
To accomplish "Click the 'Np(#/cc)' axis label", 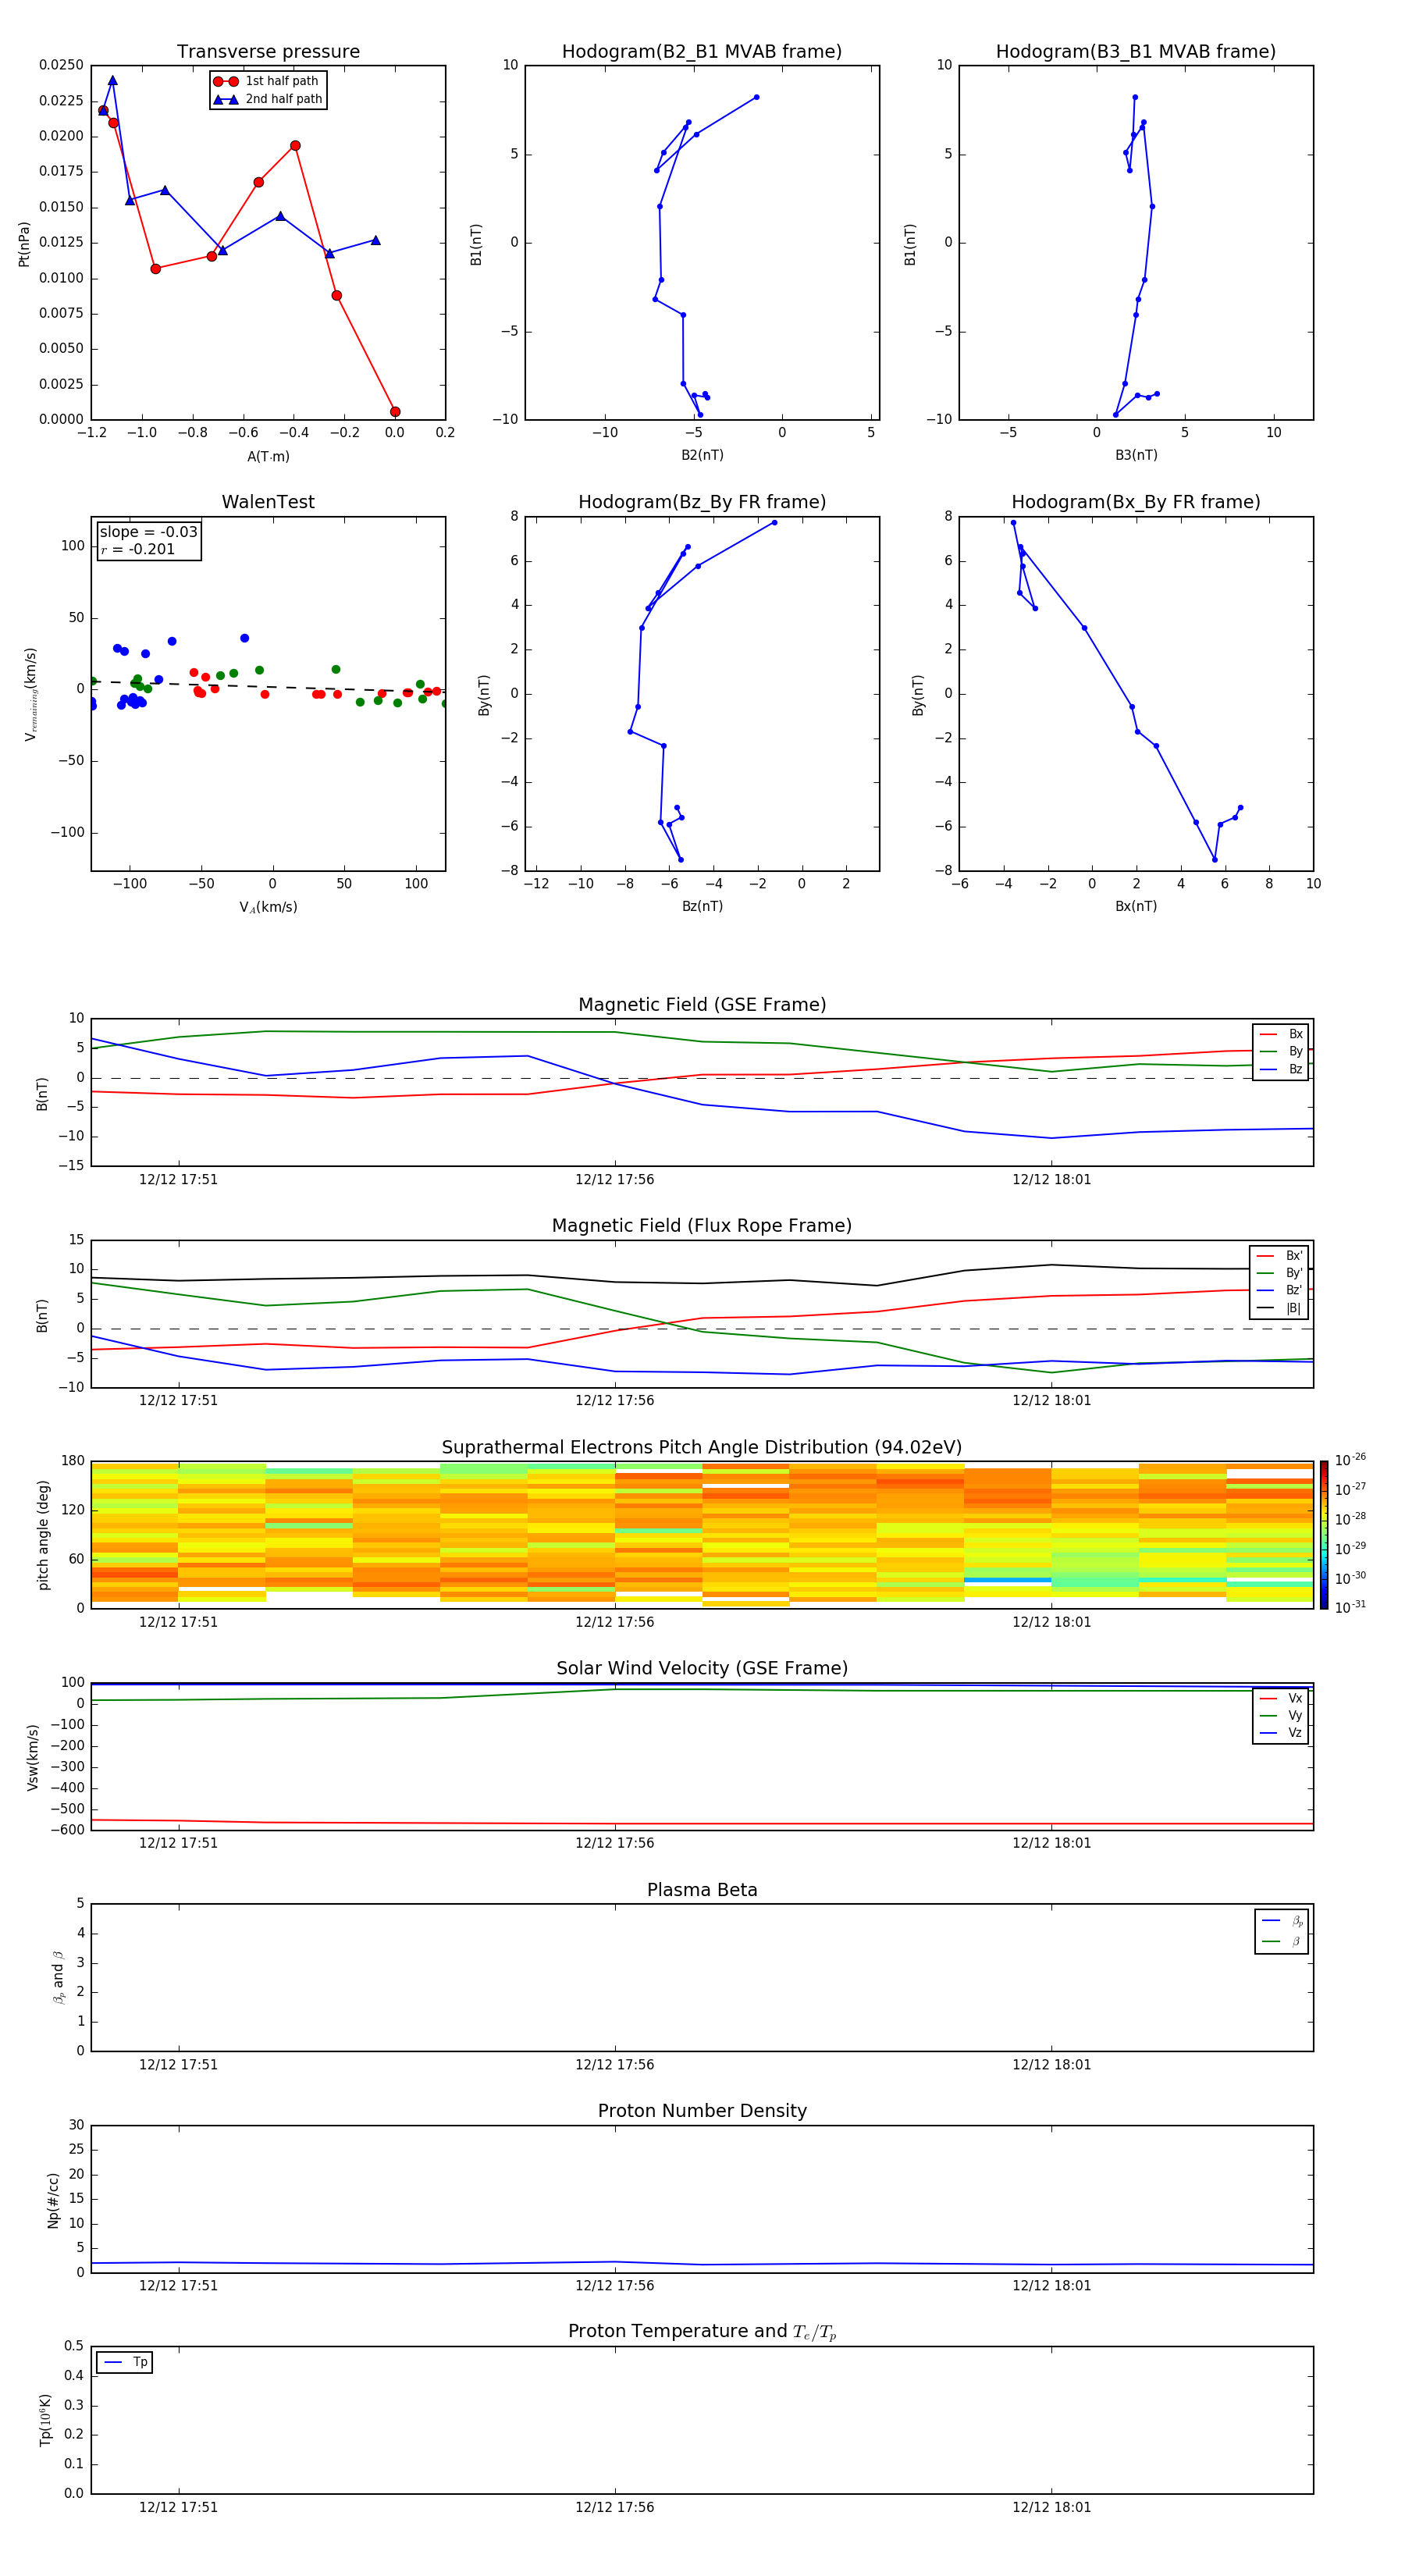I will pyautogui.click(x=53, y=2199).
